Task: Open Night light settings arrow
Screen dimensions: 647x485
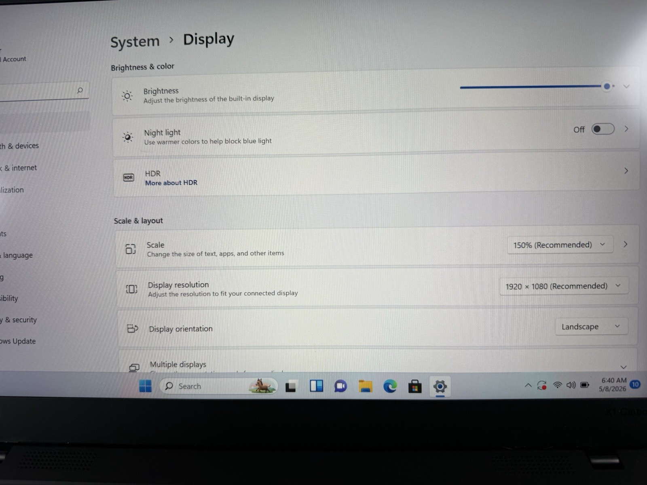Action: click(x=626, y=129)
